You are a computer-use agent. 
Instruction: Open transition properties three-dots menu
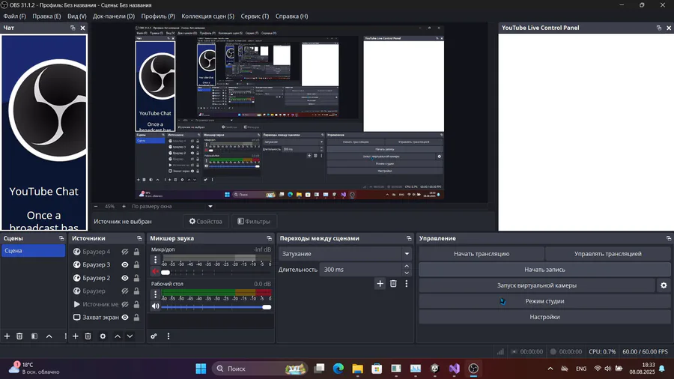[x=407, y=284]
